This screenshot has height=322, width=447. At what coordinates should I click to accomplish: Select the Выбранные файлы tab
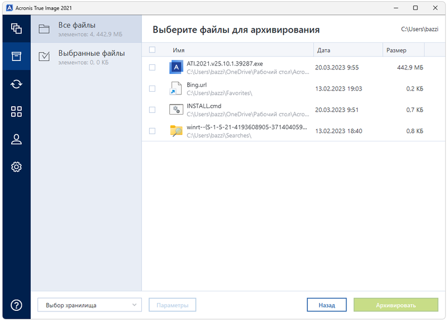(x=86, y=56)
